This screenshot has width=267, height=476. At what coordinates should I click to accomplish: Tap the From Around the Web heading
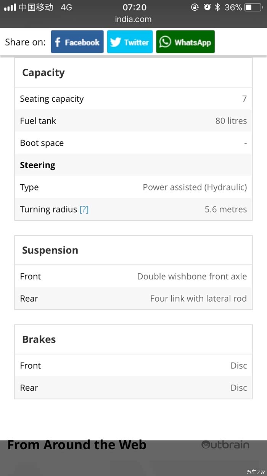click(77, 445)
